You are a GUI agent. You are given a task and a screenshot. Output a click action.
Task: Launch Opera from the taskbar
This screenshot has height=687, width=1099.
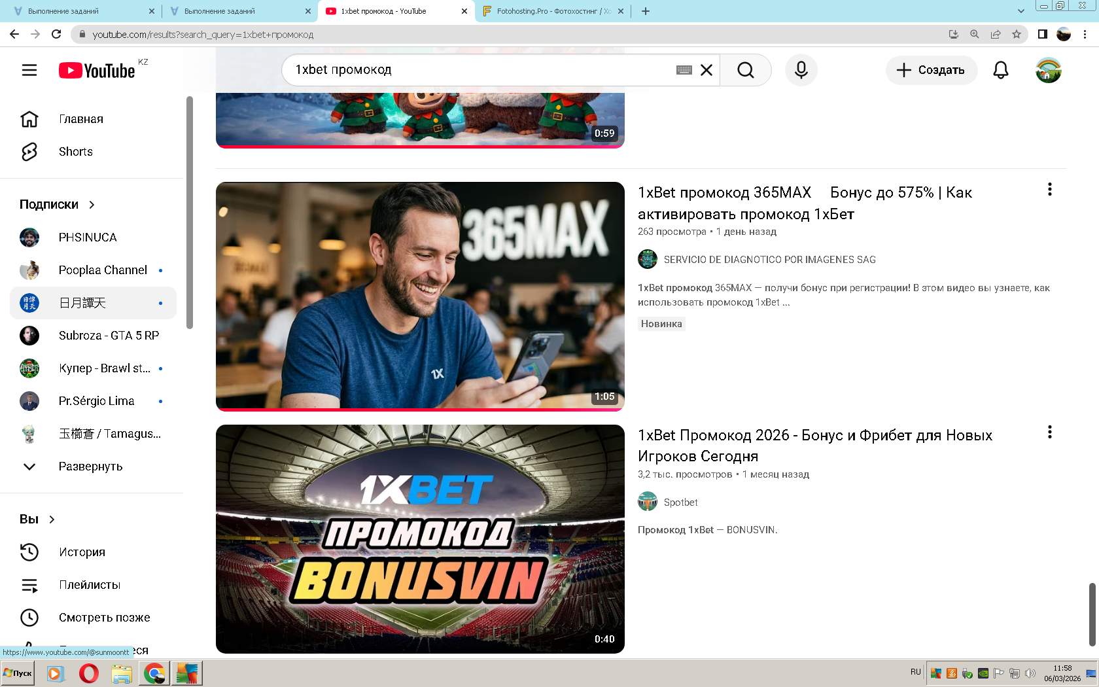tap(89, 673)
